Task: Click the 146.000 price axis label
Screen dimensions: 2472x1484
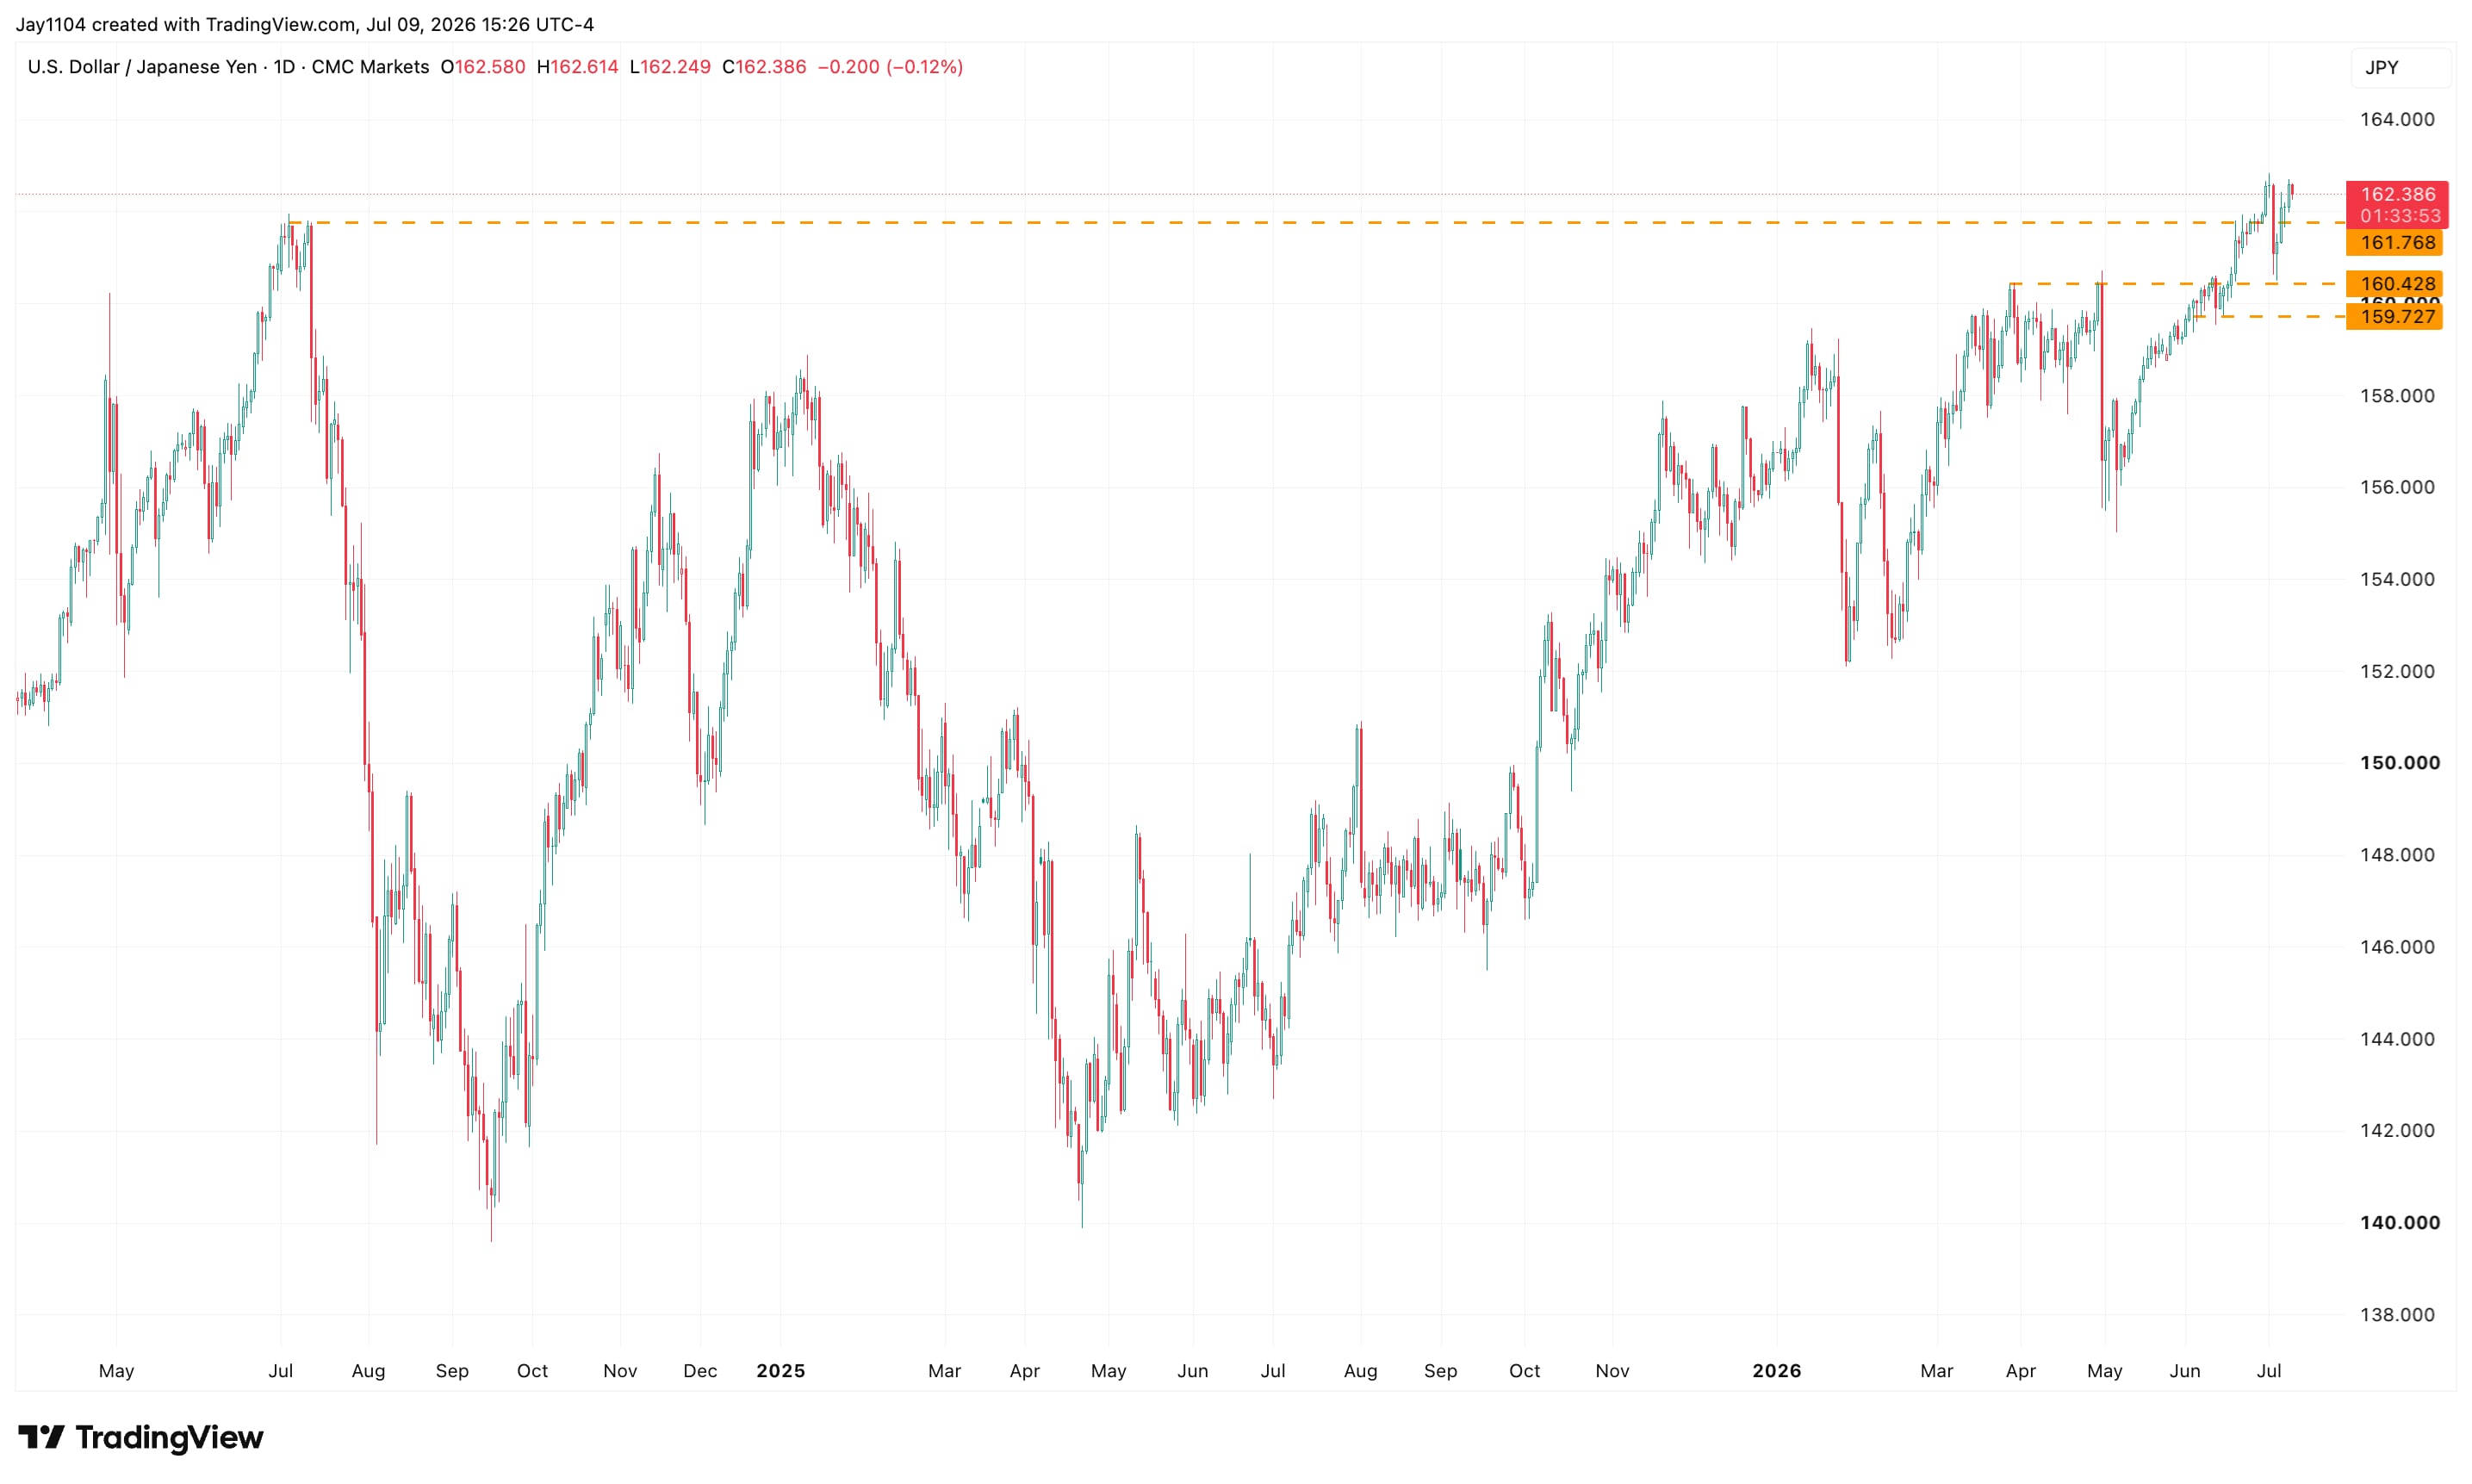Action: (x=2397, y=947)
